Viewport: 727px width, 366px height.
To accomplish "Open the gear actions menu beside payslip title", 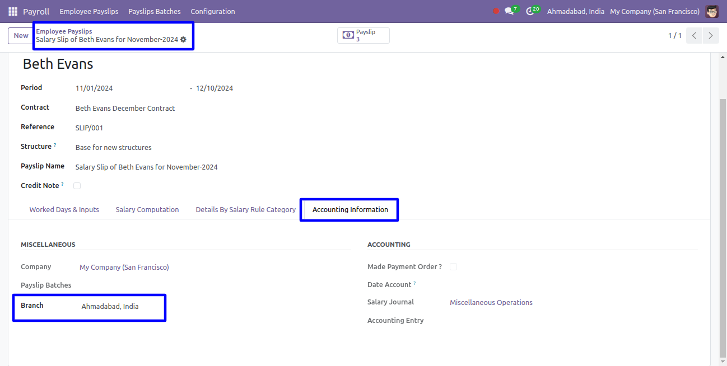I will (x=183, y=40).
